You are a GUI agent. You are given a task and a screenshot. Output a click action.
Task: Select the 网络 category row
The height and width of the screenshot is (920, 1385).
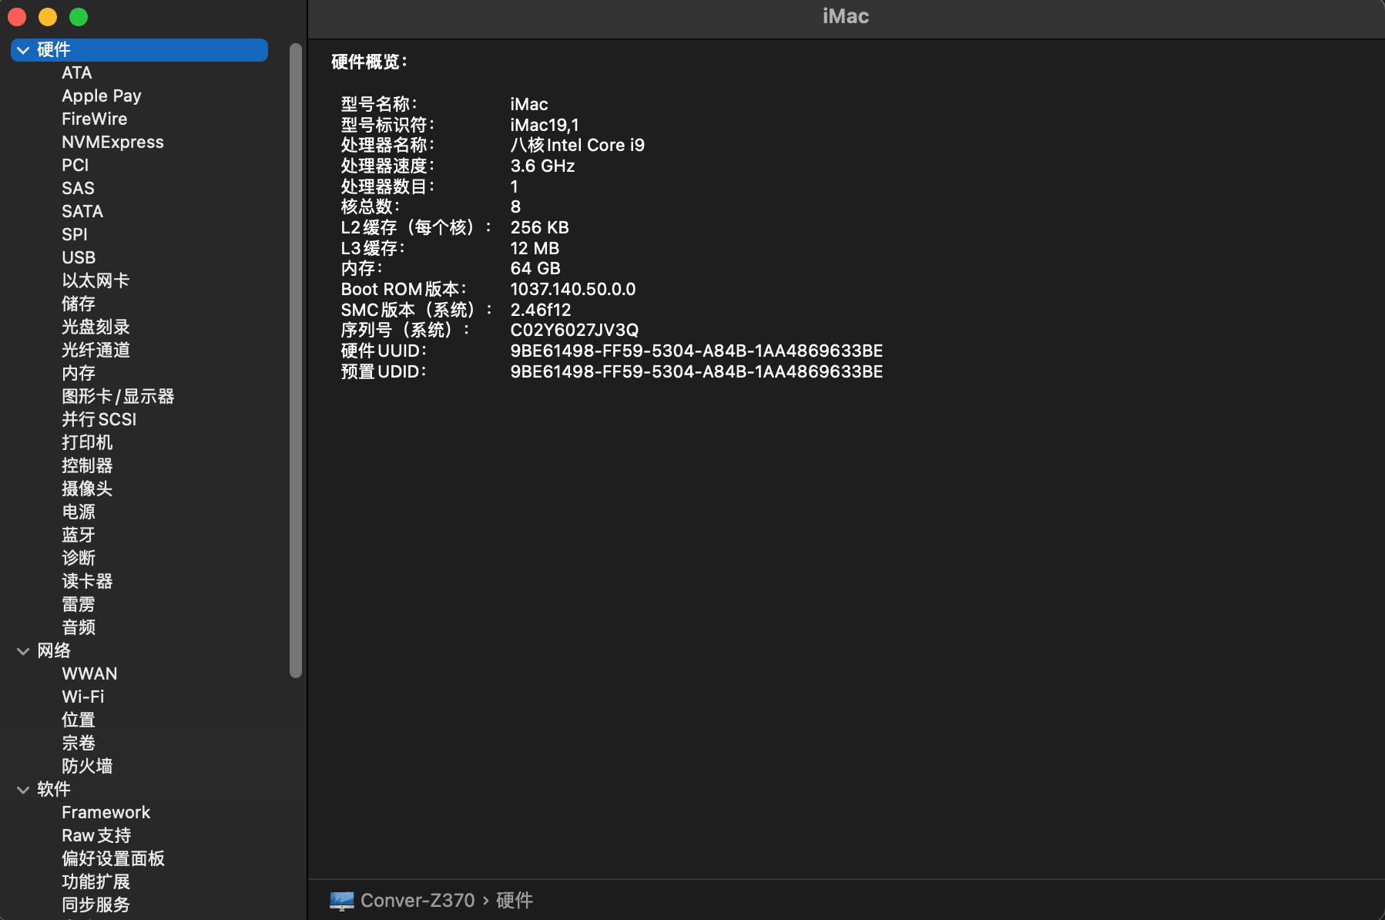[139, 651]
